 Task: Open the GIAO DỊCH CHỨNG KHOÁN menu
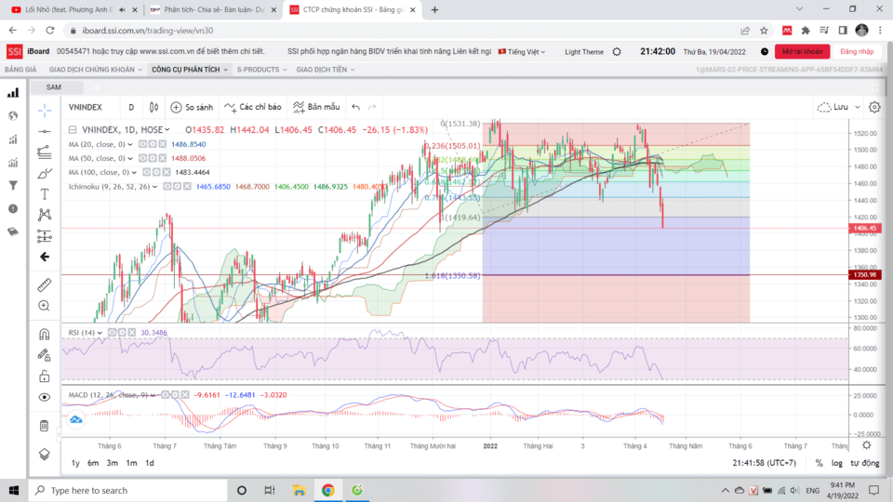click(x=96, y=70)
